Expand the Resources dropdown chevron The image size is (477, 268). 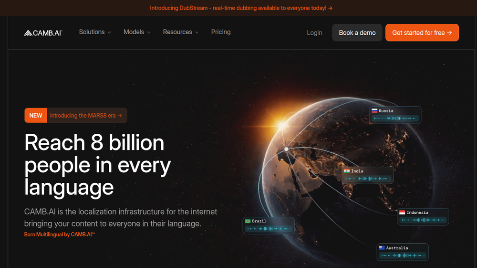[x=197, y=32]
